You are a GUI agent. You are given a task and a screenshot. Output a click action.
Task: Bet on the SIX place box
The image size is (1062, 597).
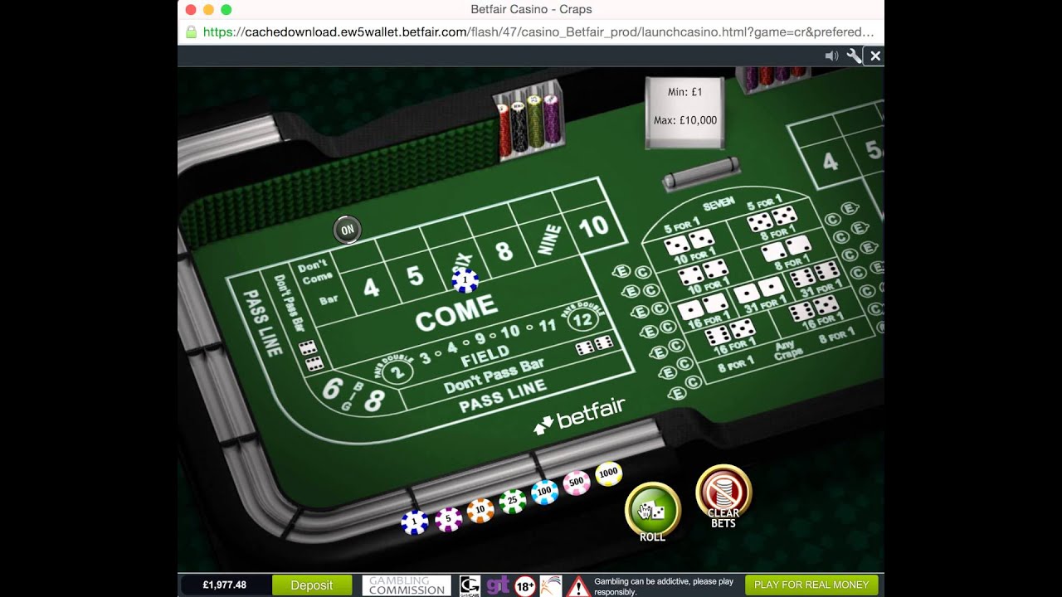(x=459, y=262)
